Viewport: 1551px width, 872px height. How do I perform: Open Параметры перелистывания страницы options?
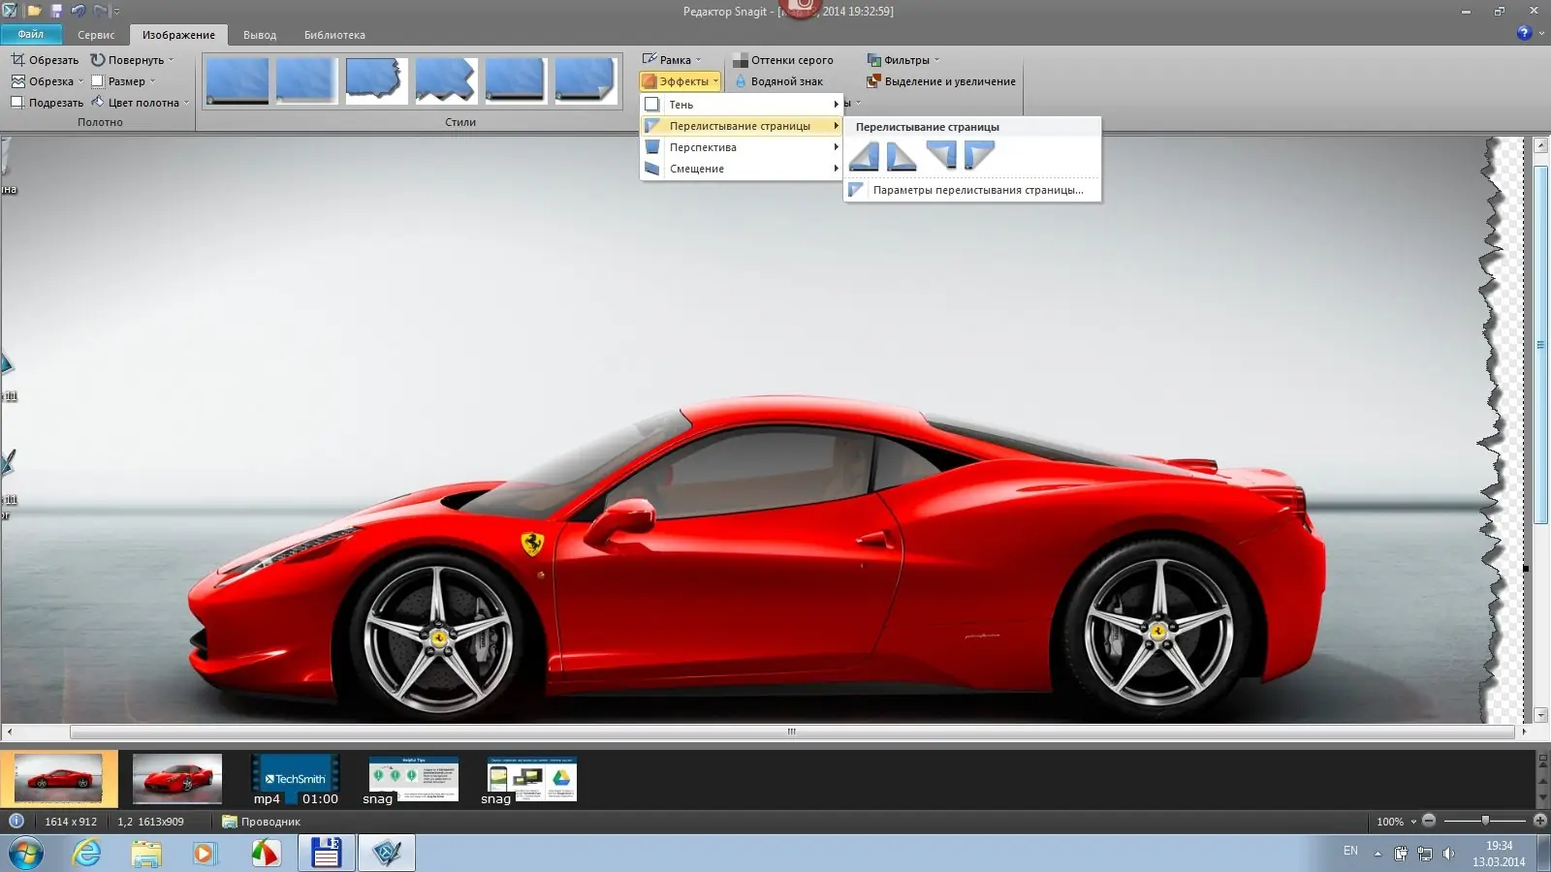tap(972, 190)
